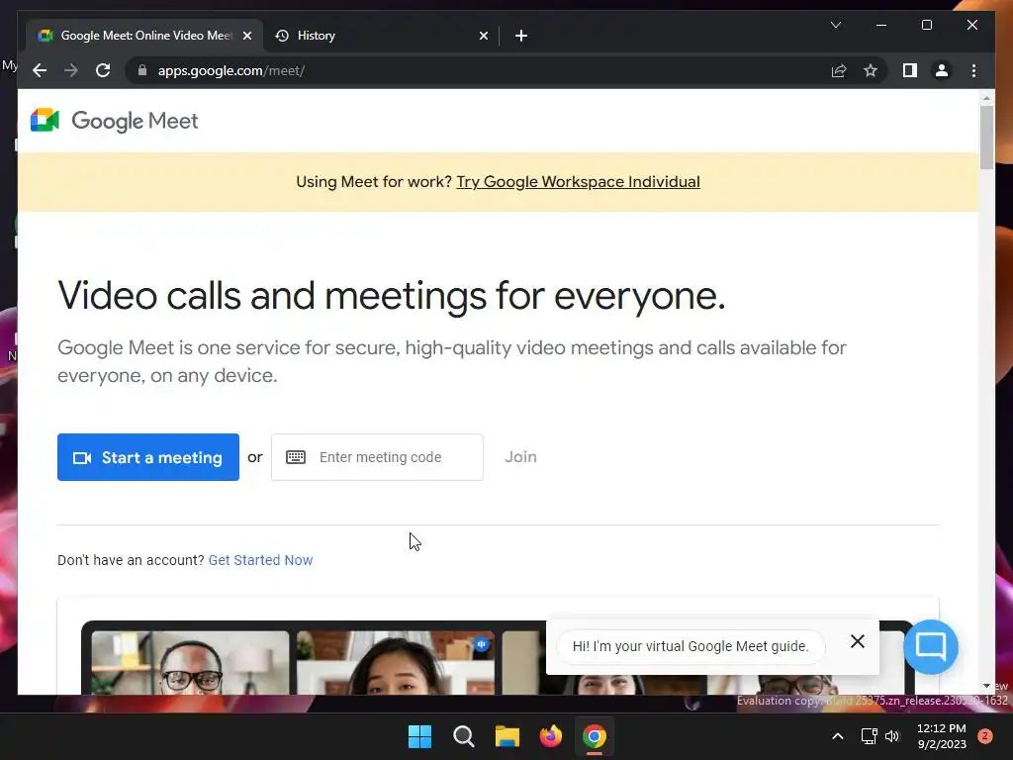1013x760 pixels.
Task: Open File Explorer from the taskbar
Action: [x=507, y=736]
